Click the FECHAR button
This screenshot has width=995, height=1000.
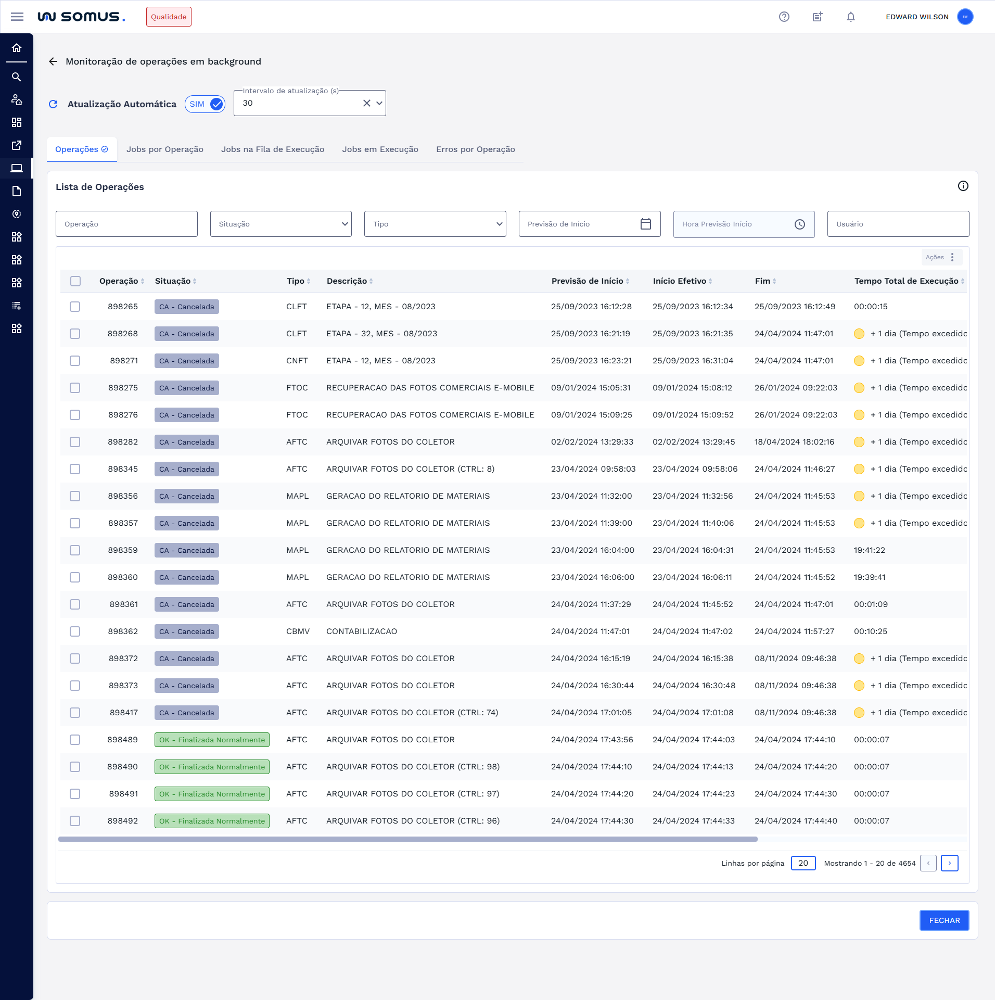(x=943, y=920)
